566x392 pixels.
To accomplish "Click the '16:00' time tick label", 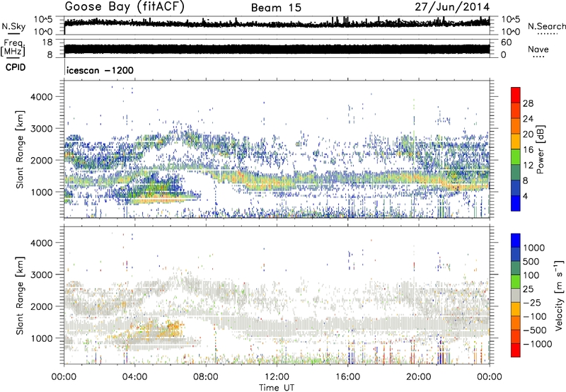I will (347, 377).
